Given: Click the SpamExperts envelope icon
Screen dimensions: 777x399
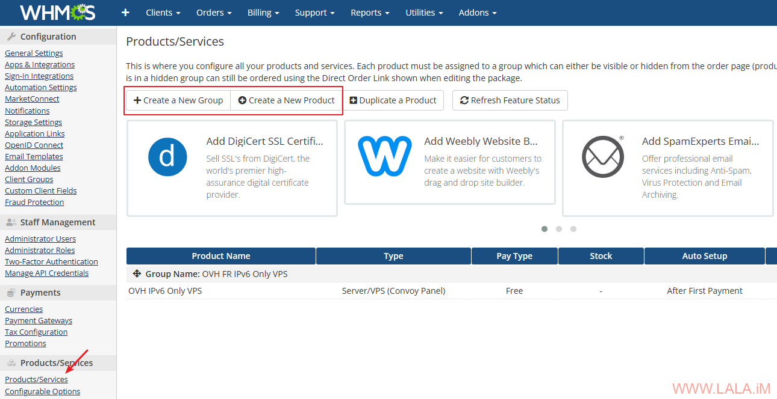Looking at the screenshot, I should click(x=603, y=157).
